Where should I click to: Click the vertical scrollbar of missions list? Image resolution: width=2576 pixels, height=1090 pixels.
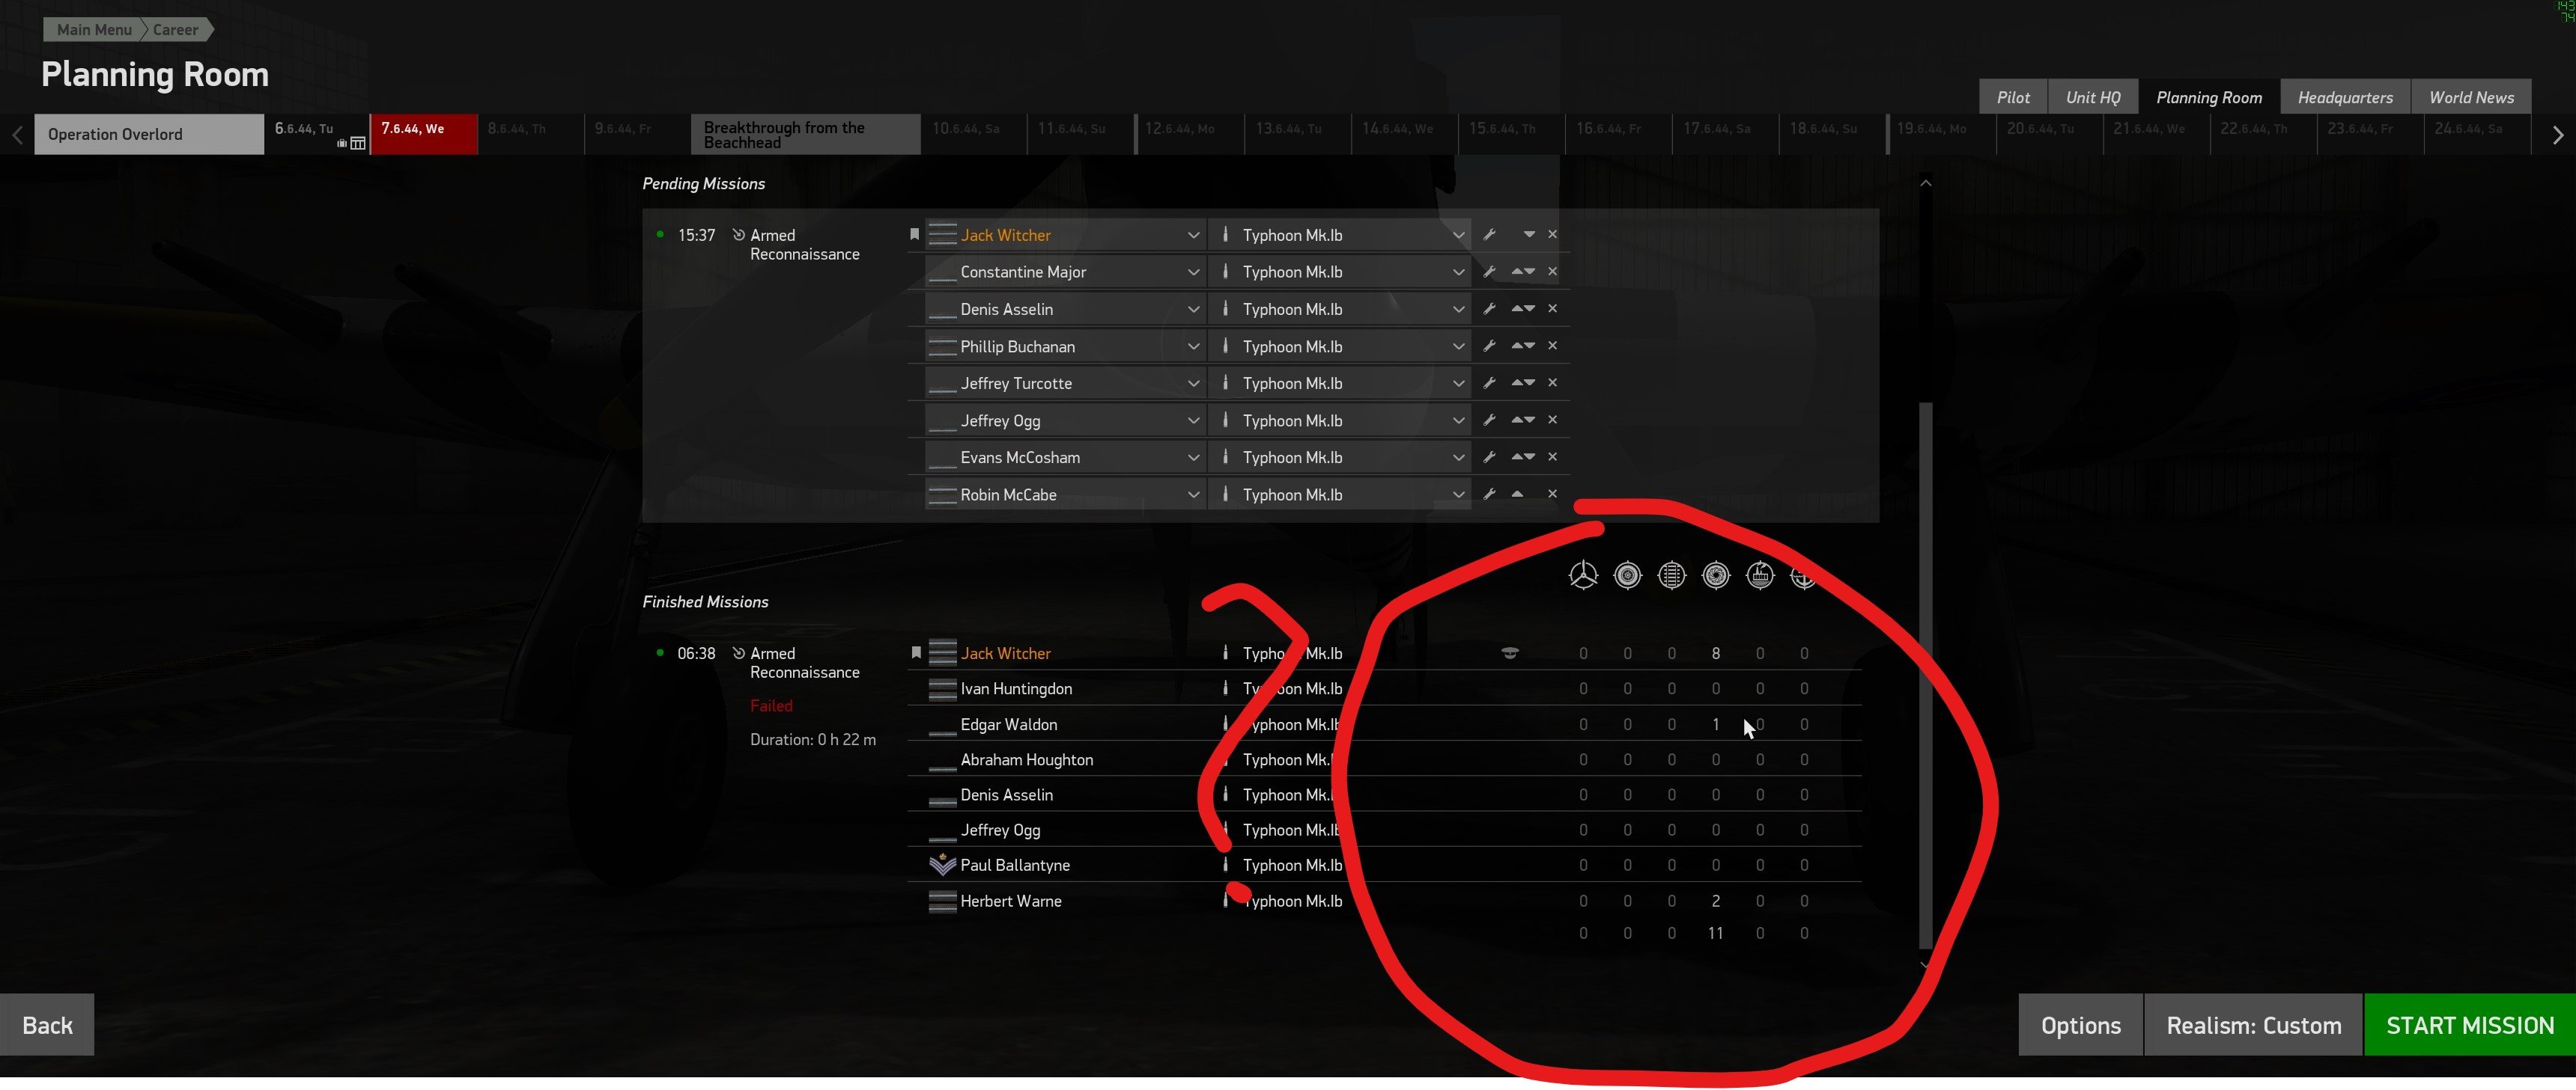click(1925, 676)
